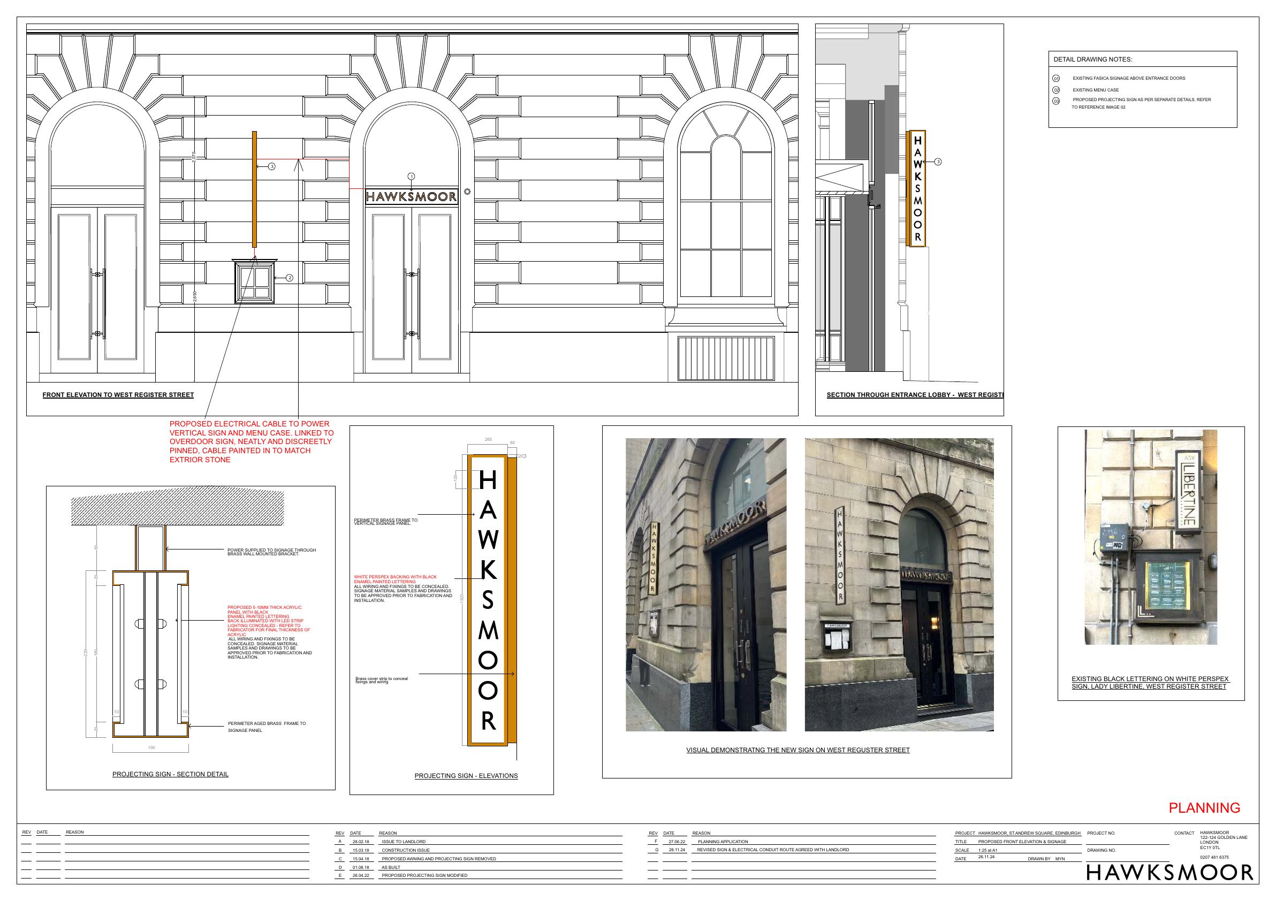
Task: Click revision date '27.06.22'
Action: 677,842
